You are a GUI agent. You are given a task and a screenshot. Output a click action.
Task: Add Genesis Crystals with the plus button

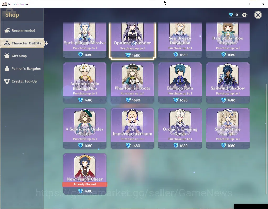click(244, 15)
